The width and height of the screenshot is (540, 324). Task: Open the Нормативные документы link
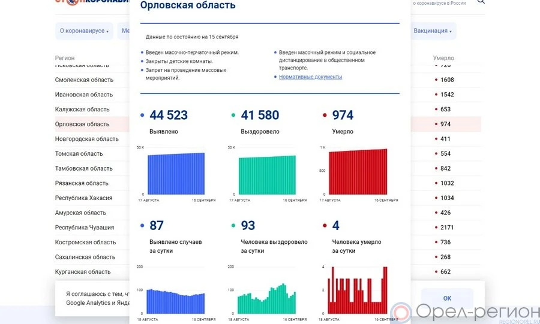click(310, 77)
